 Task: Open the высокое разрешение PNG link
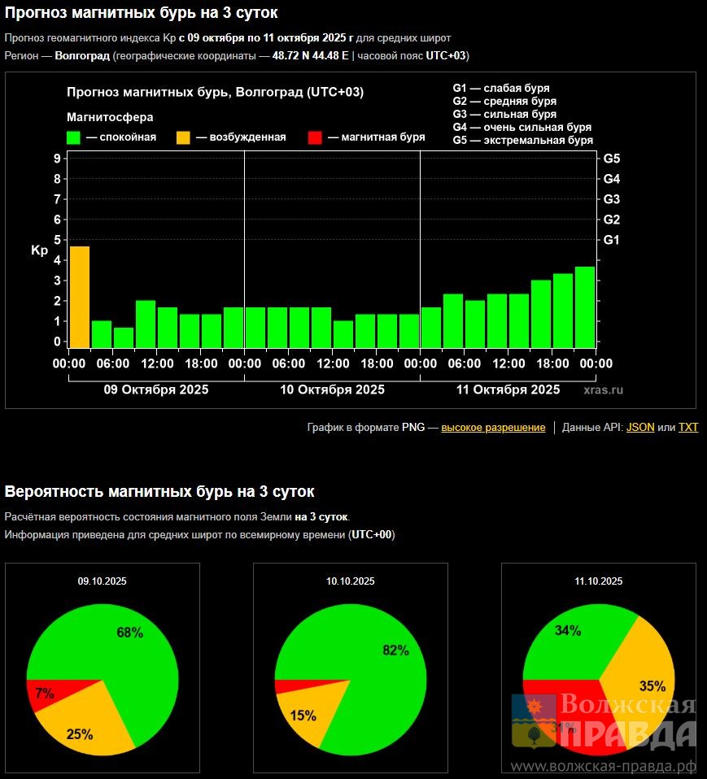pyautogui.click(x=493, y=428)
